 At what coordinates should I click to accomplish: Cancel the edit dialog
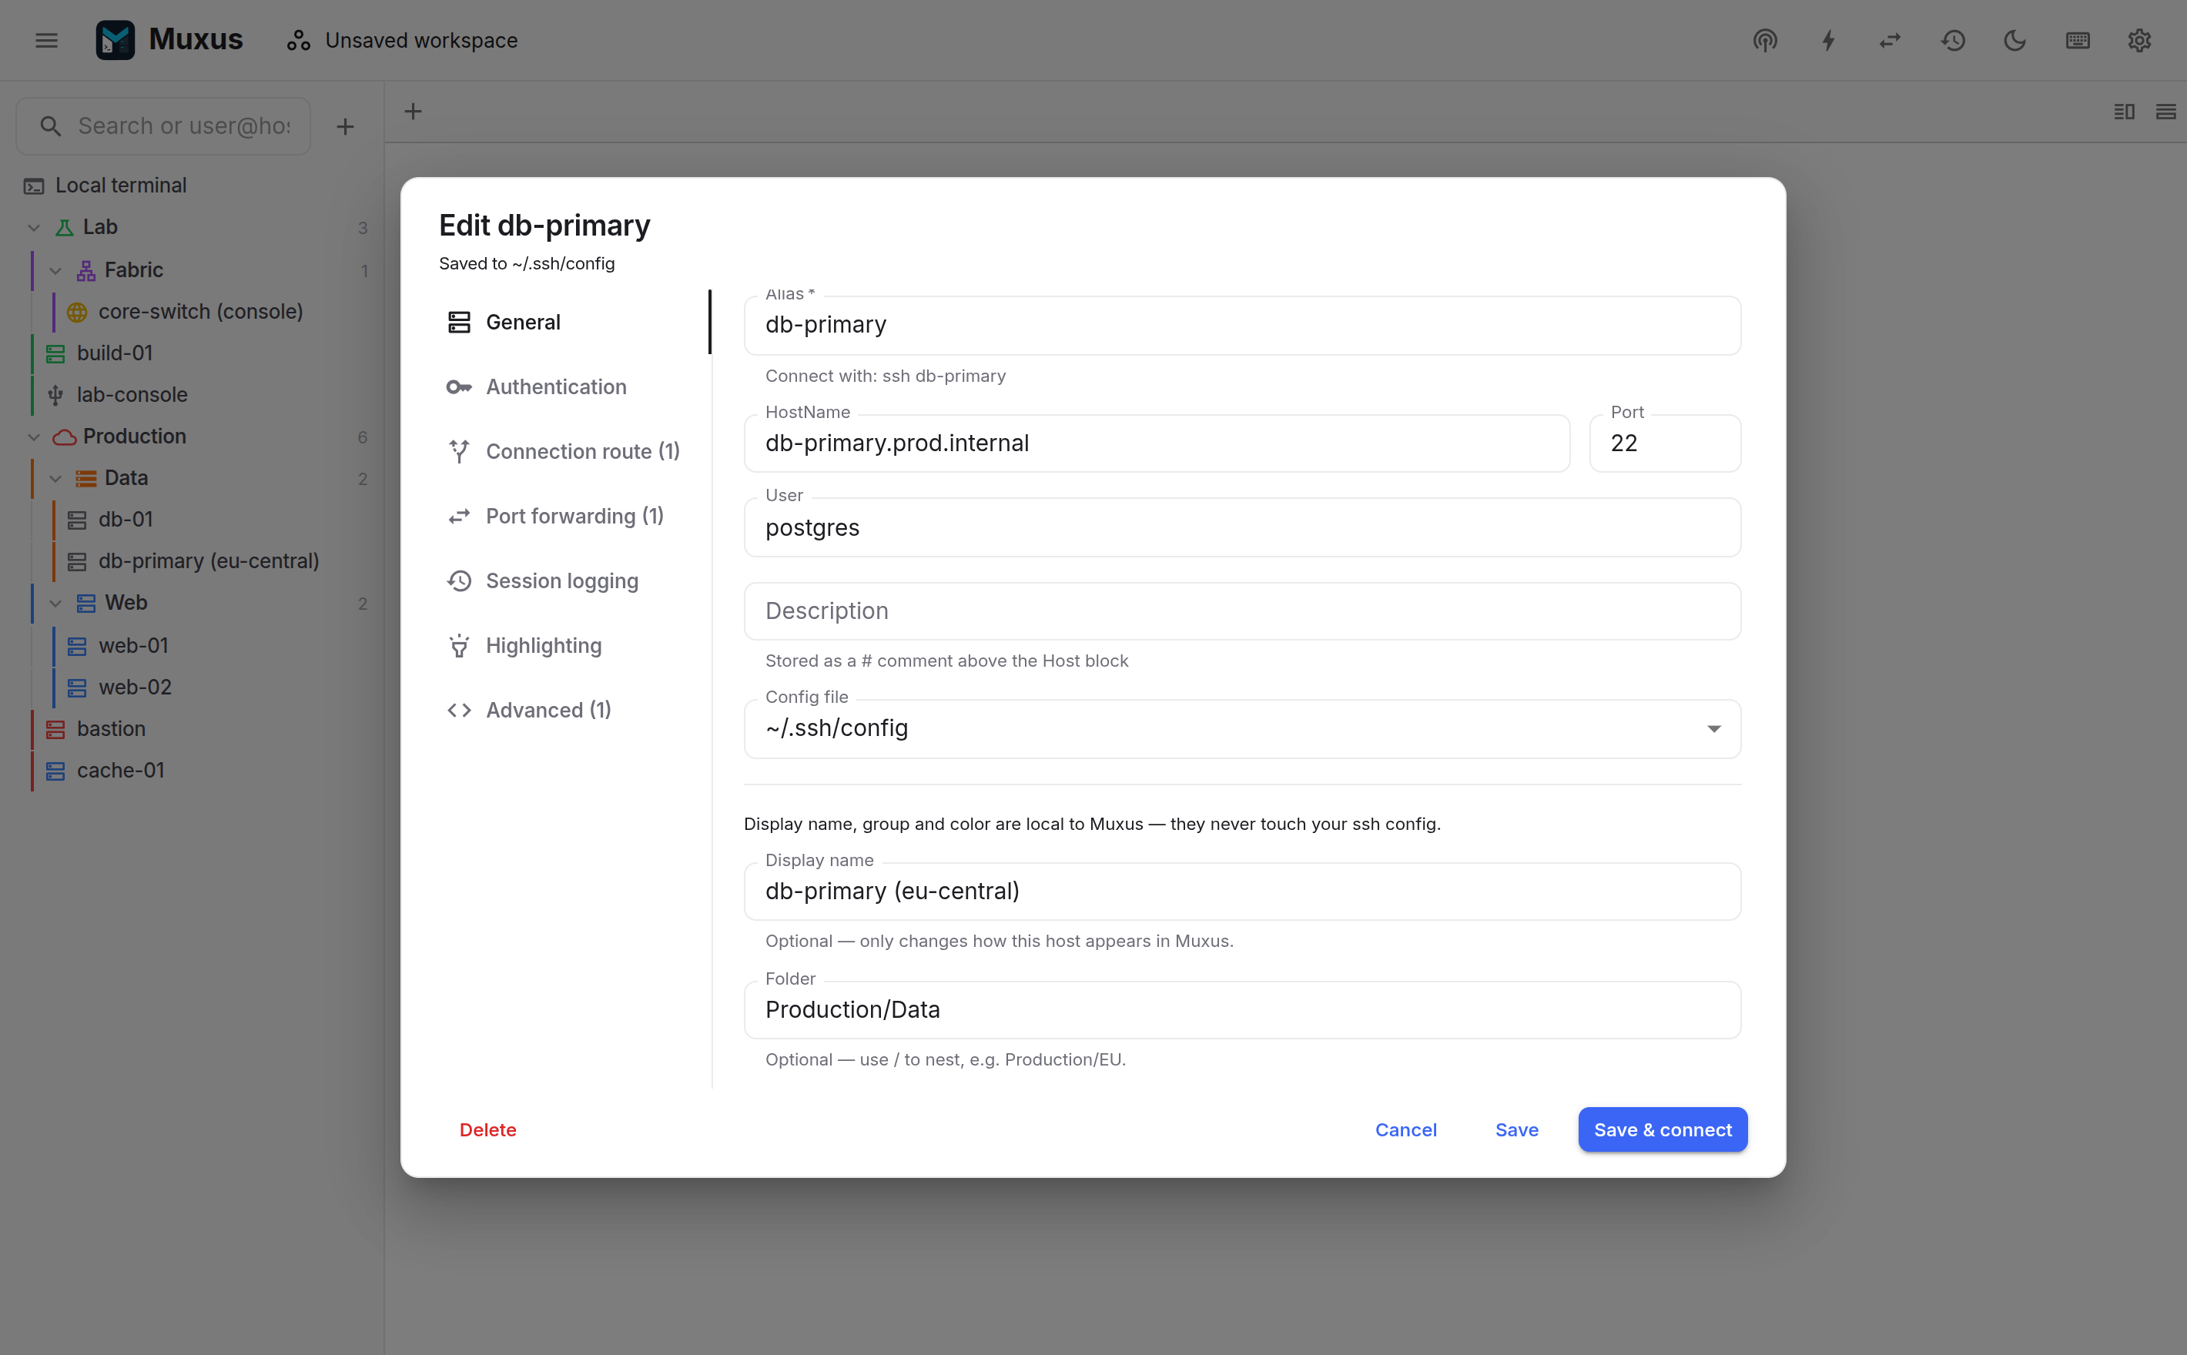click(x=1405, y=1130)
